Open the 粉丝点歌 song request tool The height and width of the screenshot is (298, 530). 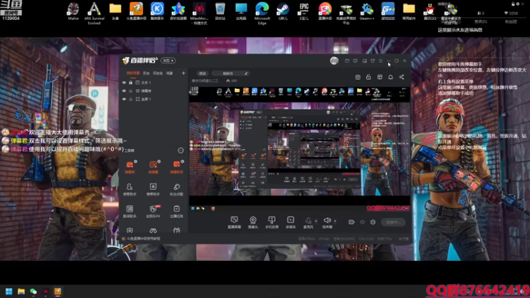point(176,189)
